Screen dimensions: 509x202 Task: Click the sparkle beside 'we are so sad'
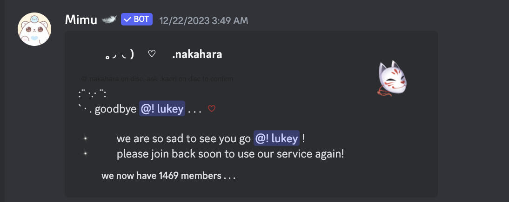(x=85, y=139)
